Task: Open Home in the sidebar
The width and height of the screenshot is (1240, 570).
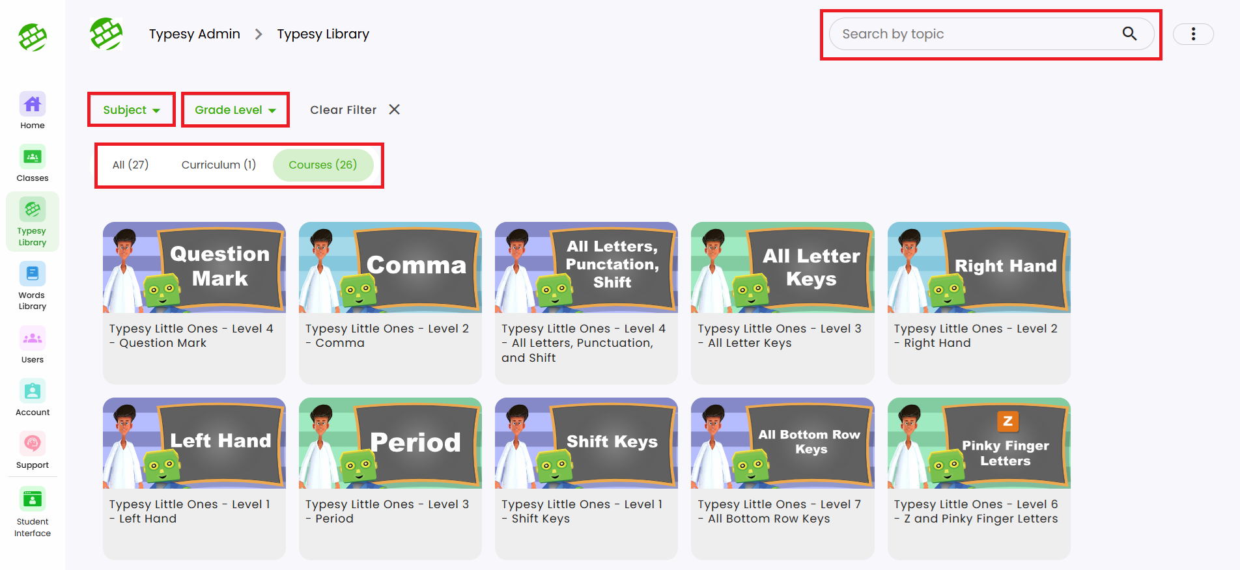Action: (x=33, y=111)
